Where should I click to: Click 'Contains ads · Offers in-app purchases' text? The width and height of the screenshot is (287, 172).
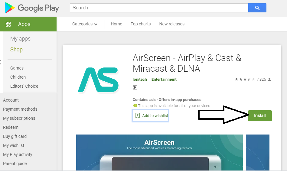tap(167, 100)
